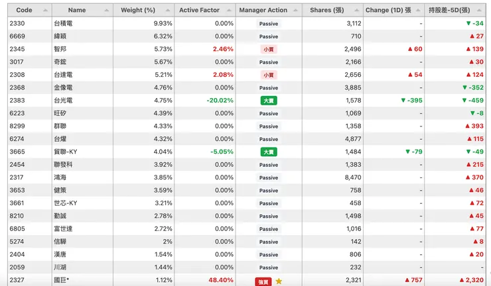
Task: Click the green 大賣 badge for 貿聯-KY
Action: pyautogui.click(x=269, y=152)
